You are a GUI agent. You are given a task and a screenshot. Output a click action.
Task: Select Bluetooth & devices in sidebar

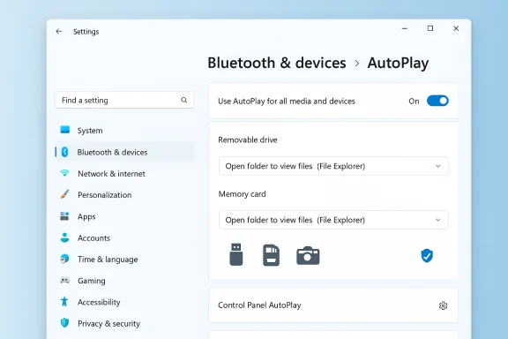point(124,152)
